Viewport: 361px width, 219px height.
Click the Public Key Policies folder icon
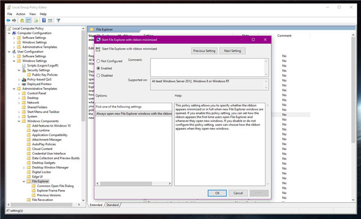point(29,75)
